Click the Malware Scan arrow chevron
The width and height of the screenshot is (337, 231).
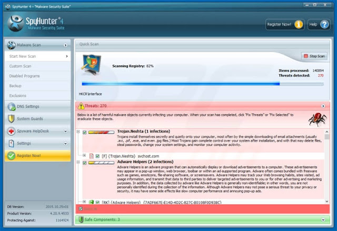point(65,45)
